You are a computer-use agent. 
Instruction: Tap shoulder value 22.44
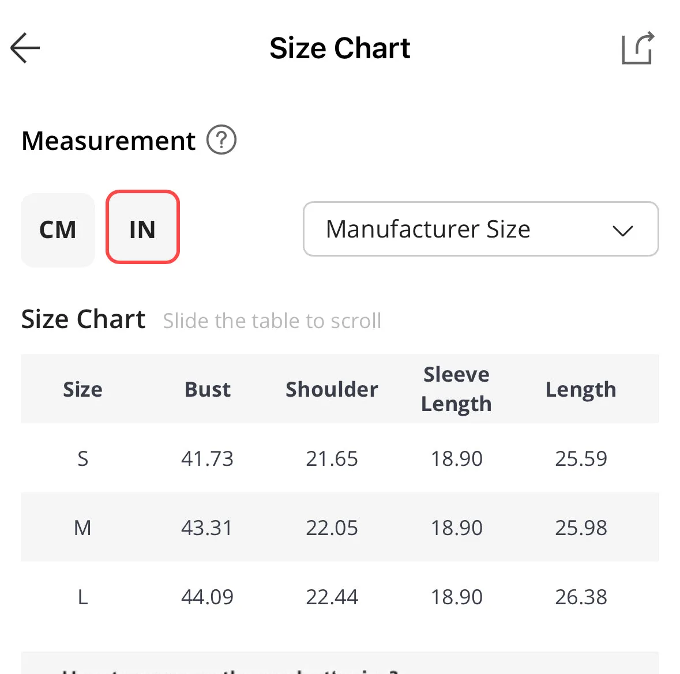332,597
